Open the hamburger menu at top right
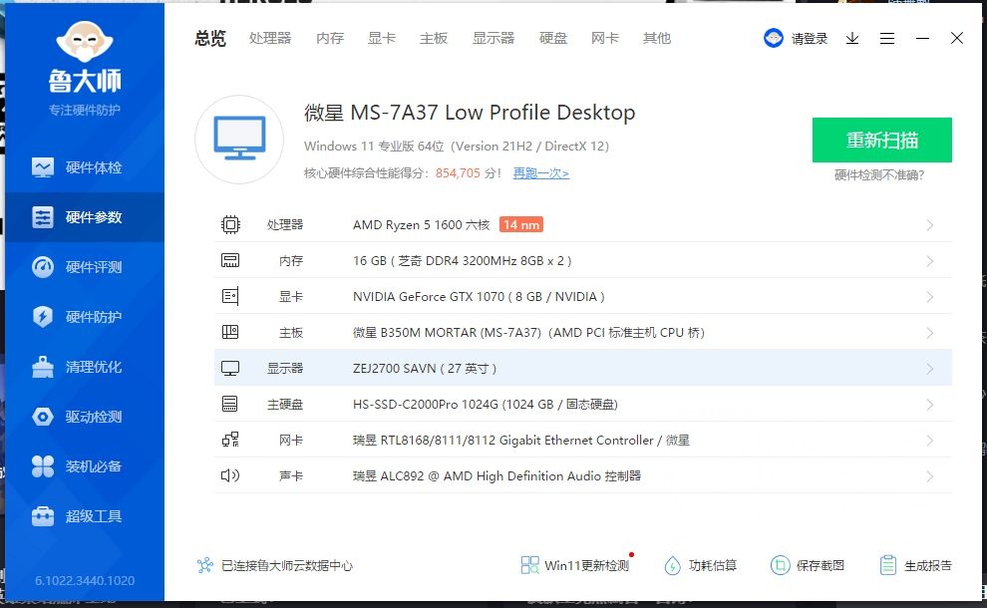 point(887,38)
